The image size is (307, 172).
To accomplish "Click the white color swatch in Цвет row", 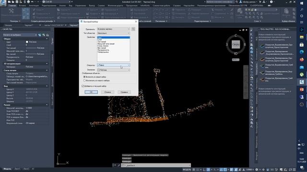I will [27, 42].
